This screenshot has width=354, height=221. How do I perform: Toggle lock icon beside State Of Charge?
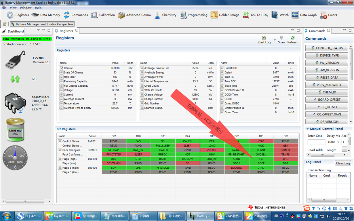62,73
